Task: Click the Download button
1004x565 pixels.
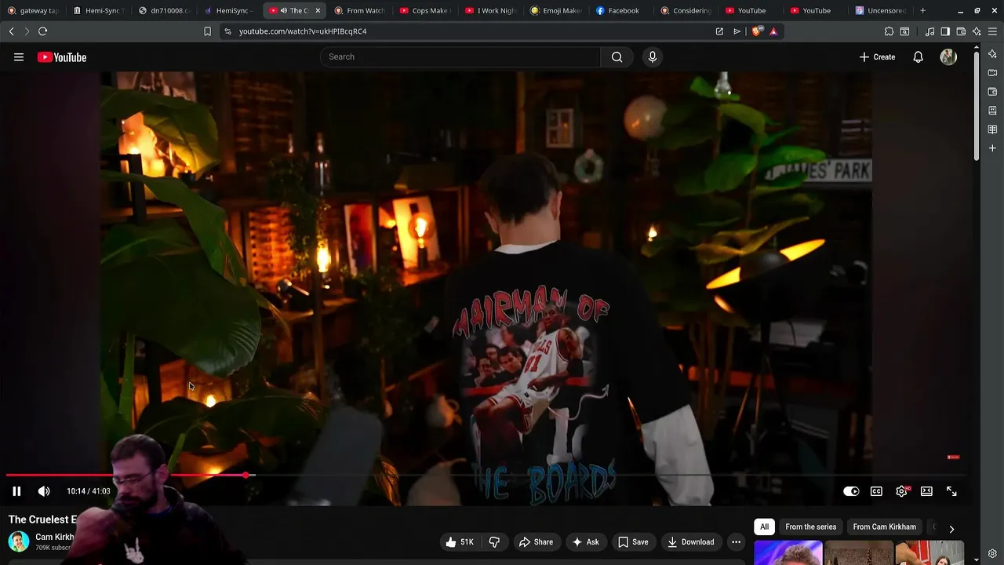Action: [x=691, y=542]
